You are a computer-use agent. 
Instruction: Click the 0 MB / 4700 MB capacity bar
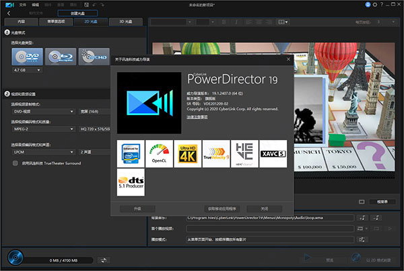59,260
